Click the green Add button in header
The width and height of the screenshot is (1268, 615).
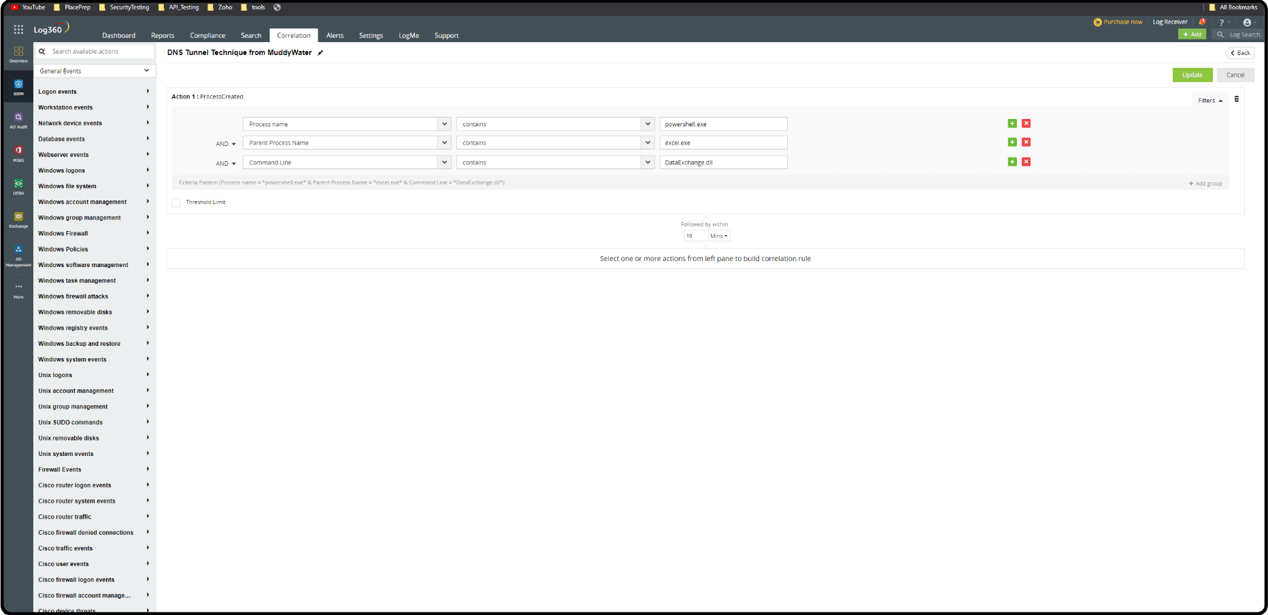pos(1192,35)
